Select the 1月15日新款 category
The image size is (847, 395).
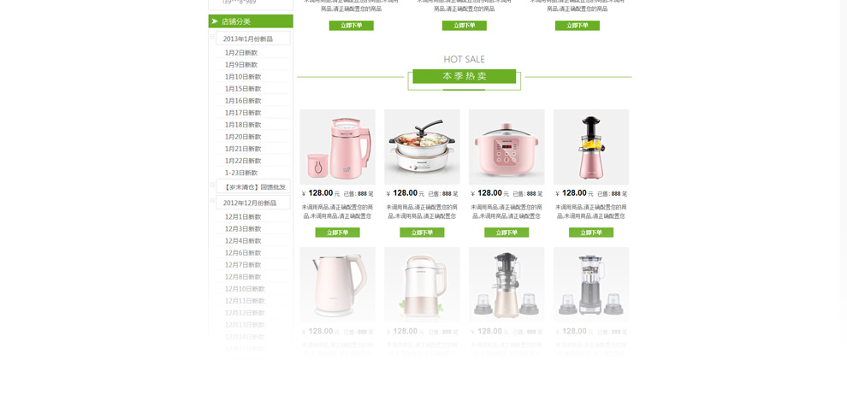tap(242, 89)
